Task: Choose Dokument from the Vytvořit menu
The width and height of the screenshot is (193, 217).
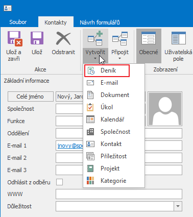Action: 114,95
